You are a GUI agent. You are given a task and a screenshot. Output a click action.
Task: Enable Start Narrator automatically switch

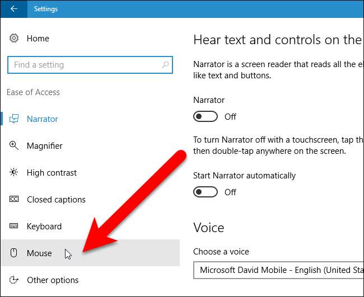pos(206,192)
